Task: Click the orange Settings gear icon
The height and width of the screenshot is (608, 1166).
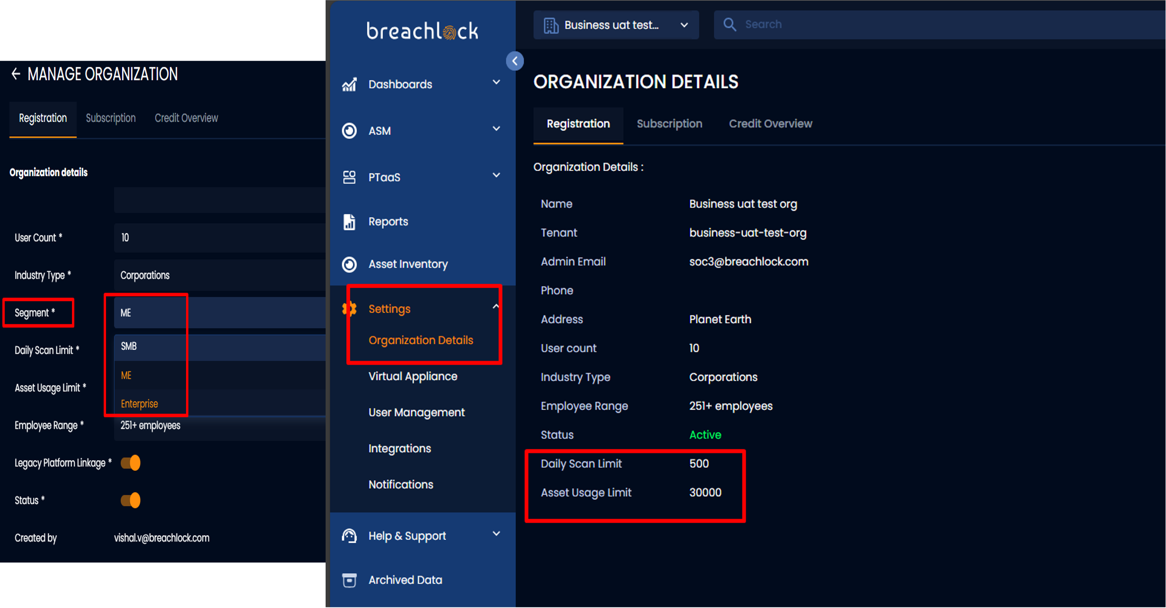Action: [x=349, y=309]
